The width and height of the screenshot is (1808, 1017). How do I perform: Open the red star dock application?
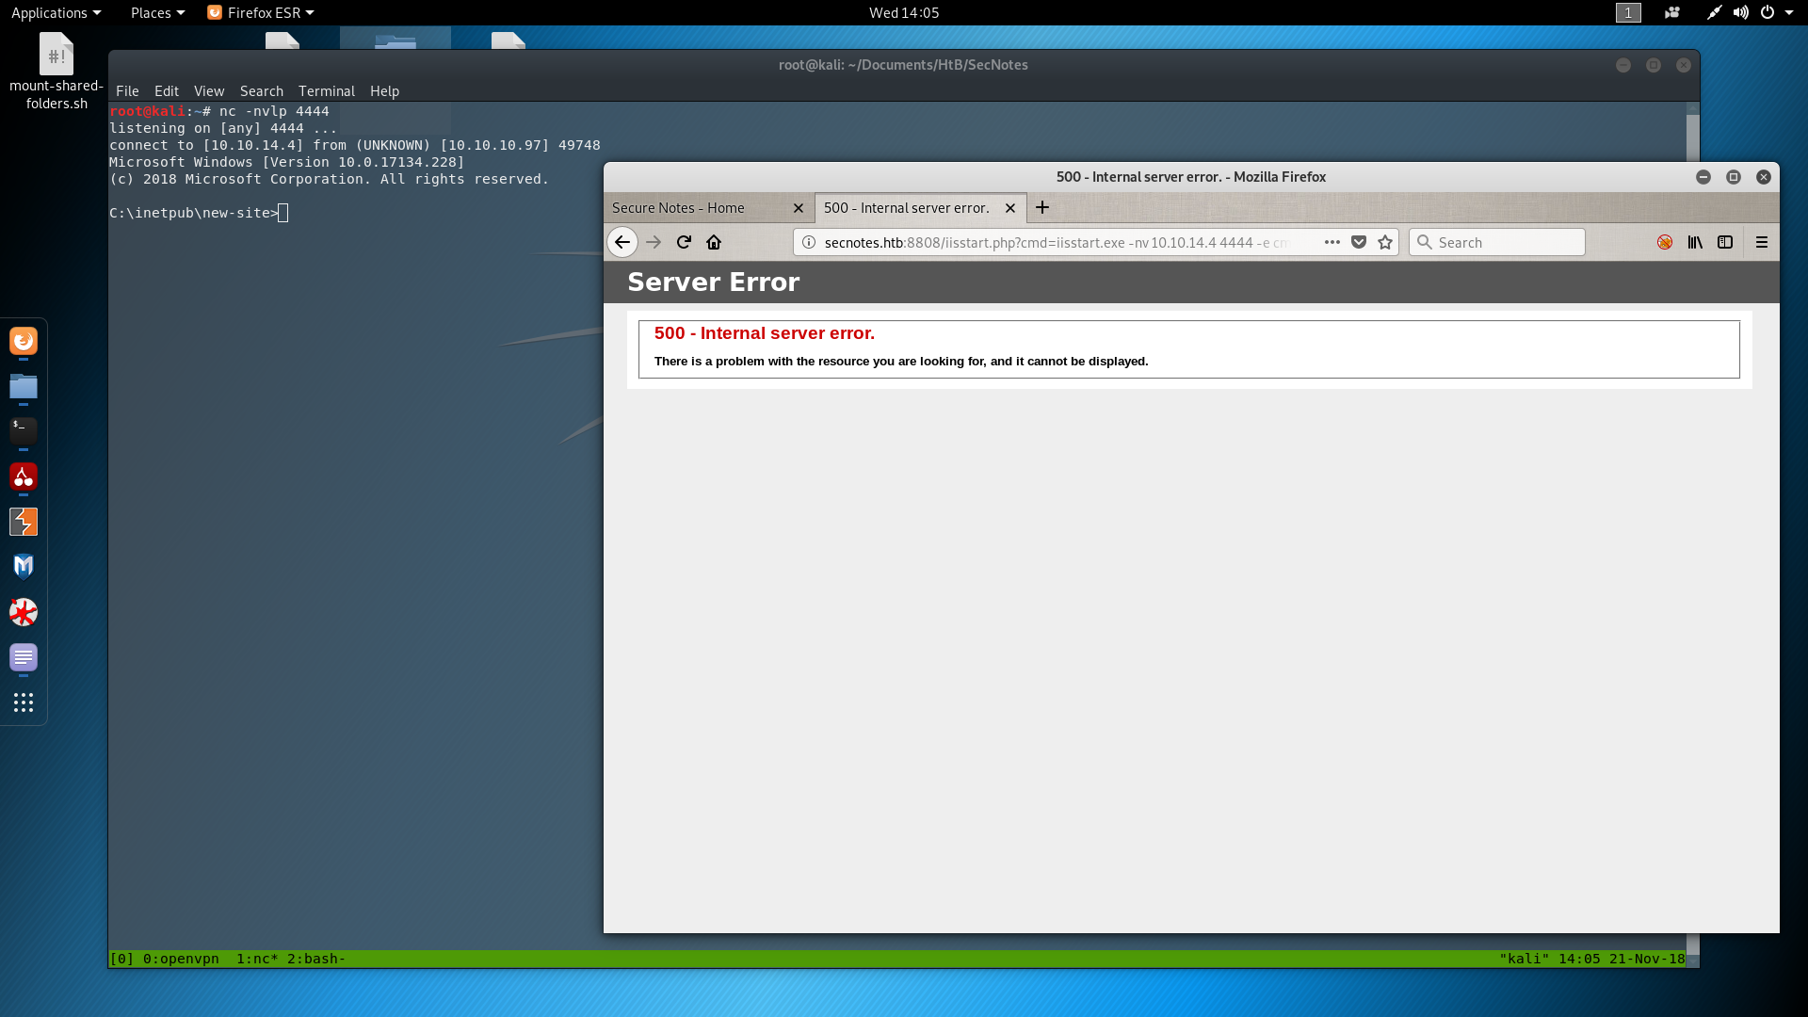[24, 612]
